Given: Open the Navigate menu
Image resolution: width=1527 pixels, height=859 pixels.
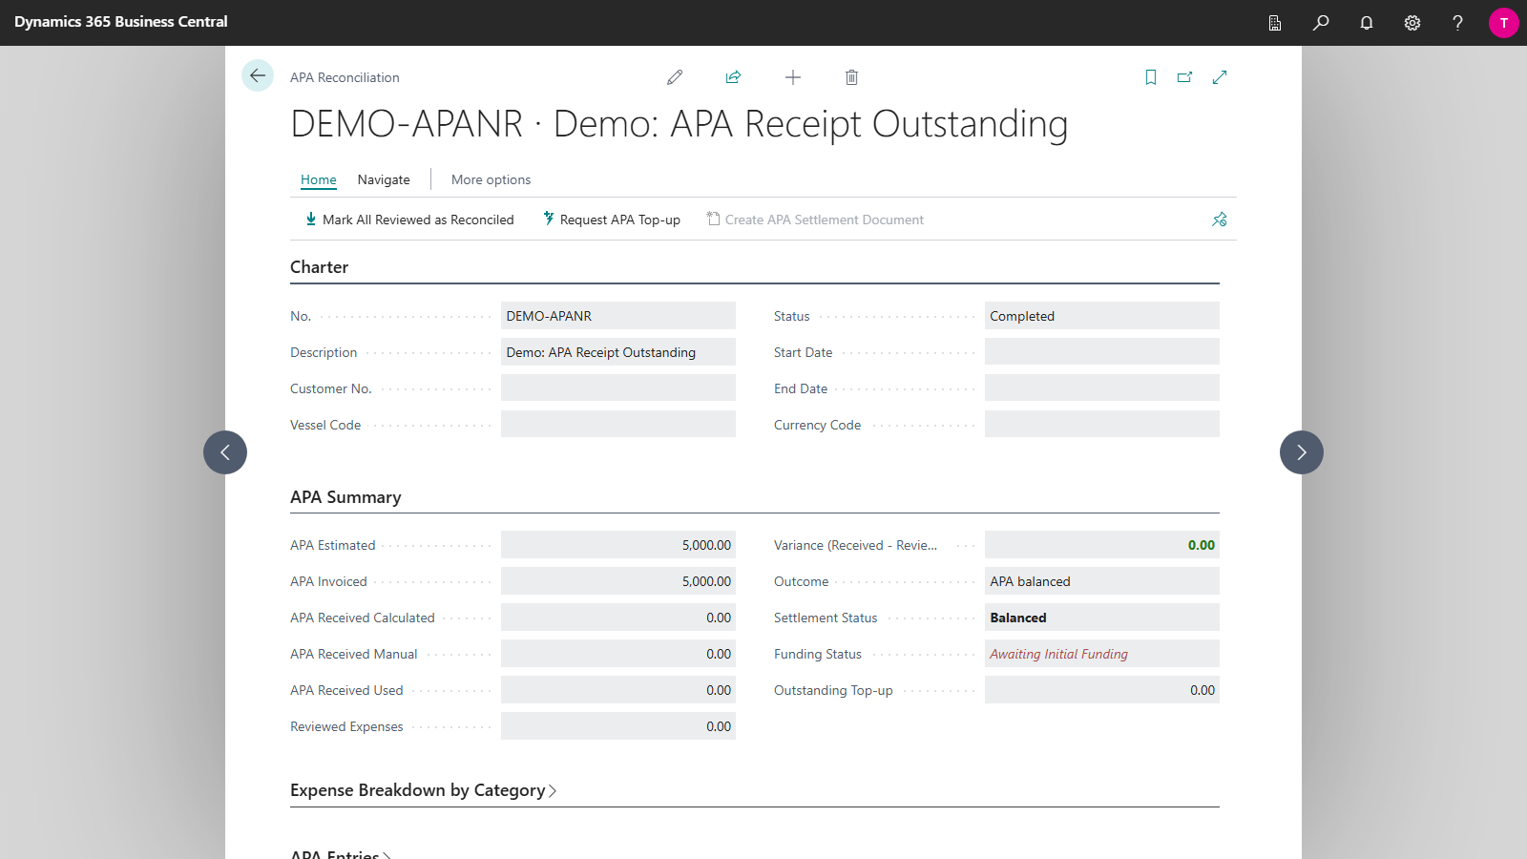Looking at the screenshot, I should click(x=384, y=179).
